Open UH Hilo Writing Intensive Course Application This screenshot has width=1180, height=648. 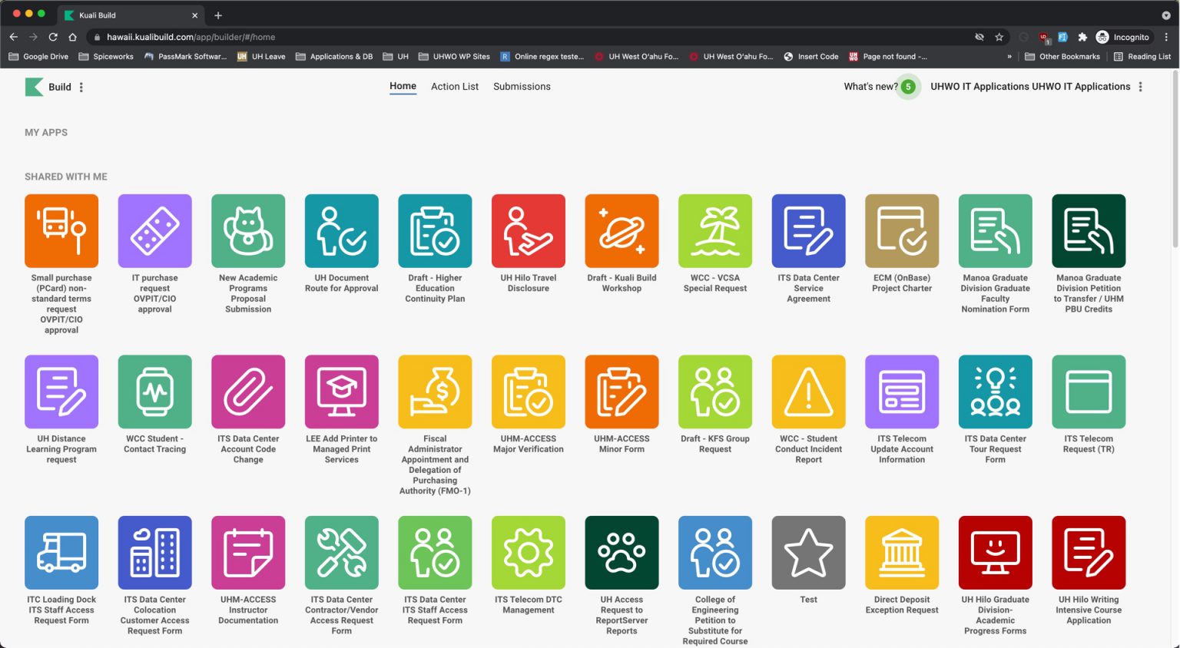(x=1089, y=553)
